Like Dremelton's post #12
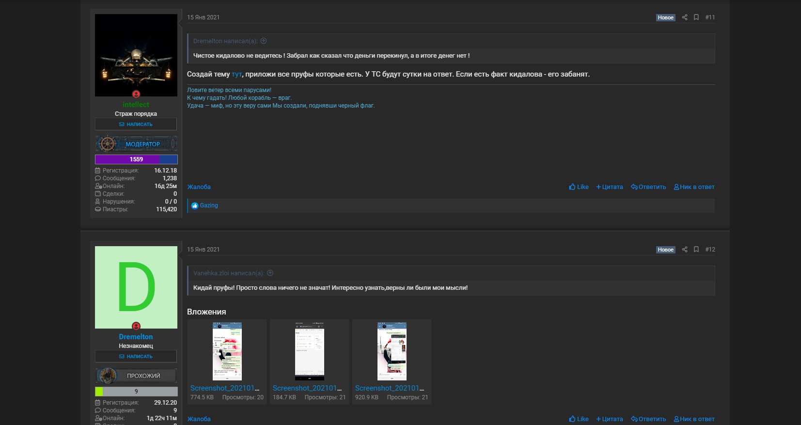This screenshot has width=801, height=425. [579, 419]
